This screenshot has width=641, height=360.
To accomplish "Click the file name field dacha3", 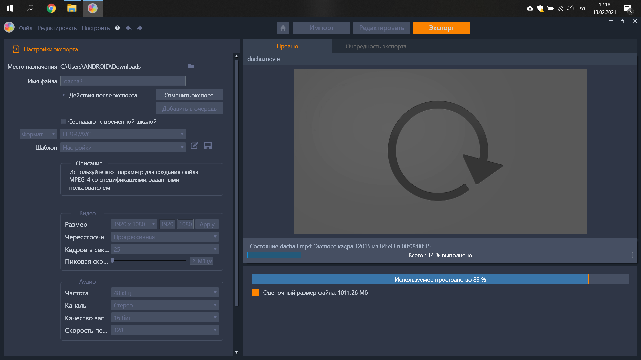I will pyautogui.click(x=123, y=81).
